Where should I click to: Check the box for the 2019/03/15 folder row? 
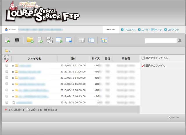[x=7, y=65]
